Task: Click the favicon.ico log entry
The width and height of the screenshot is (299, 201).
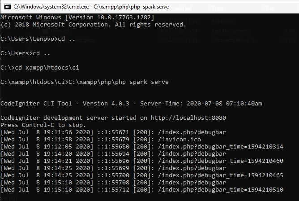Action: click(x=101, y=140)
